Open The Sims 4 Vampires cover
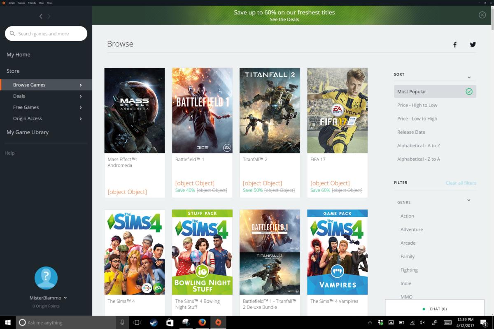Screen dimensions: 494x329 click(337, 252)
